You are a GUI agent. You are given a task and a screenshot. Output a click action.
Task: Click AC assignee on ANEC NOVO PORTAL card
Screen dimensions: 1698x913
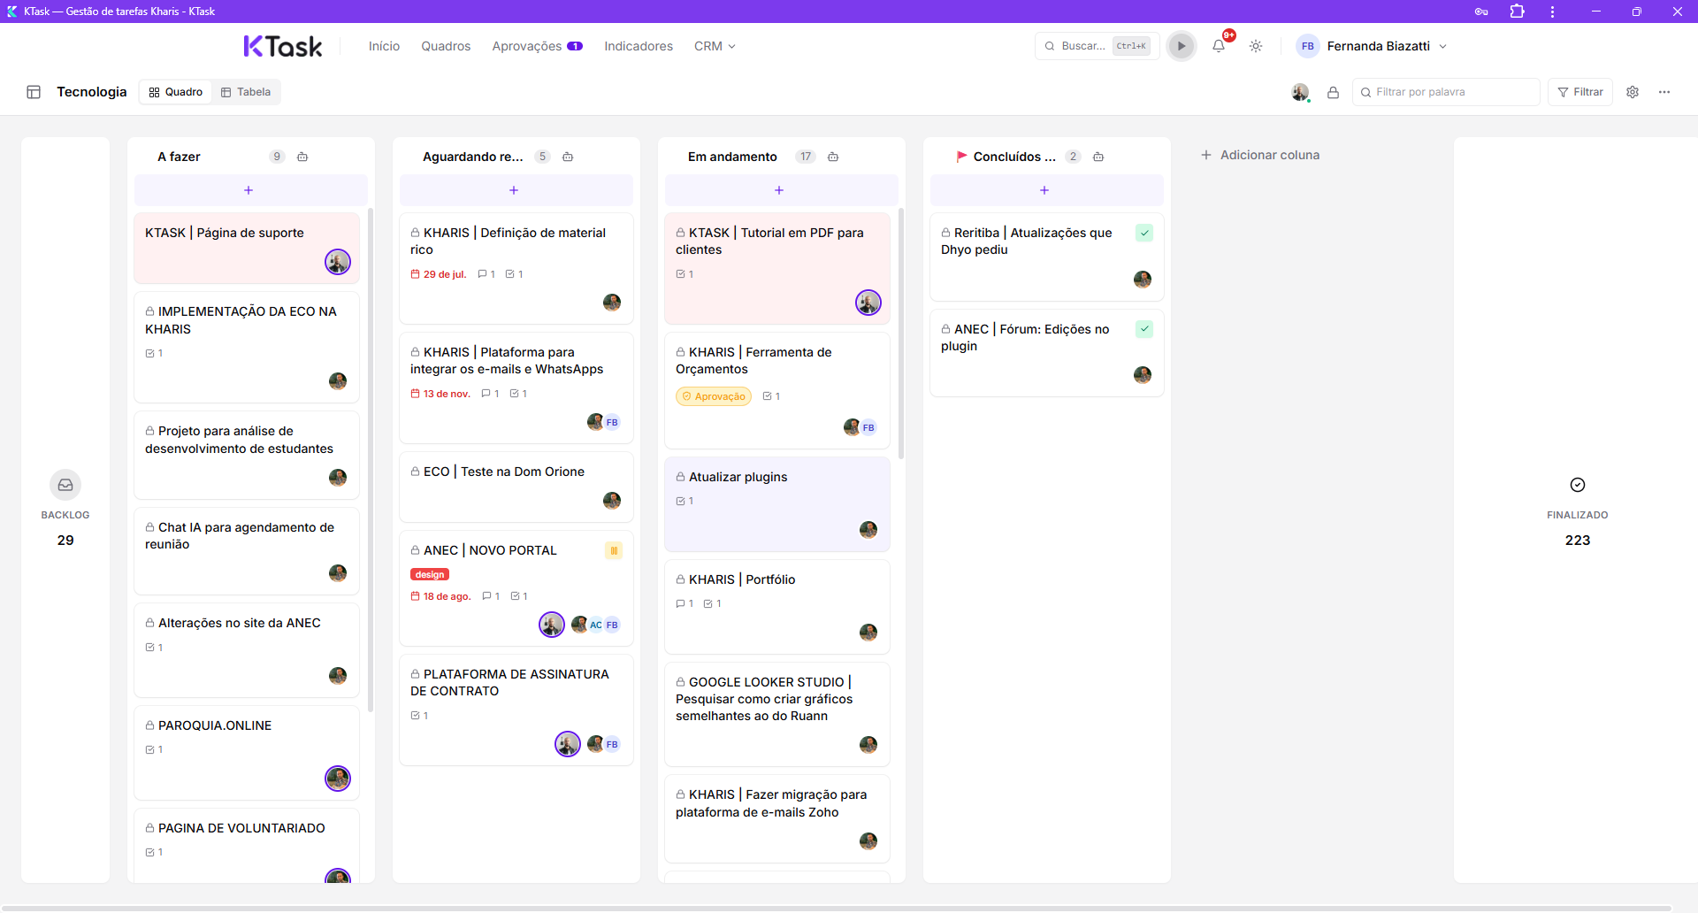(596, 625)
